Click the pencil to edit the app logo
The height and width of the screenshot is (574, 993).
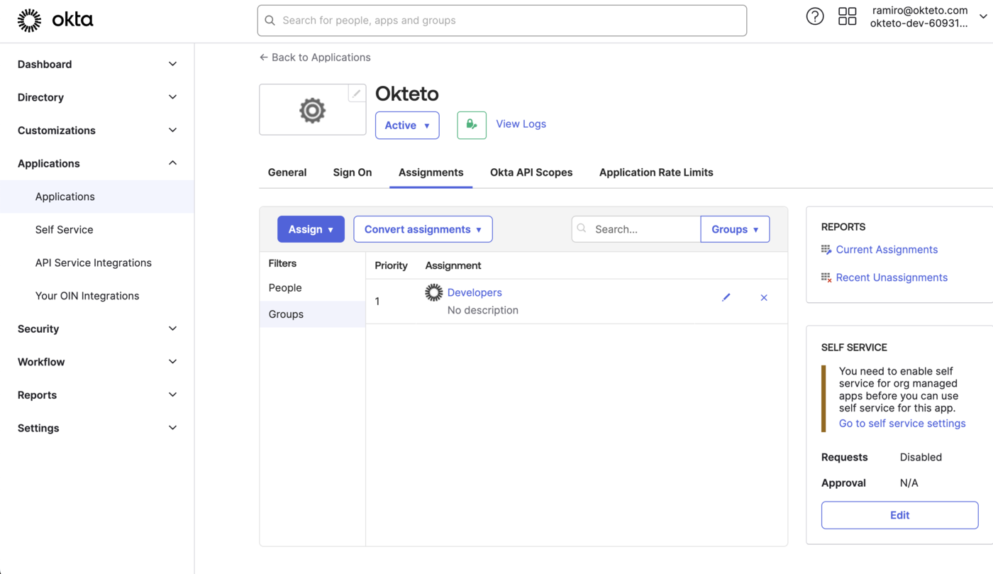(x=356, y=92)
